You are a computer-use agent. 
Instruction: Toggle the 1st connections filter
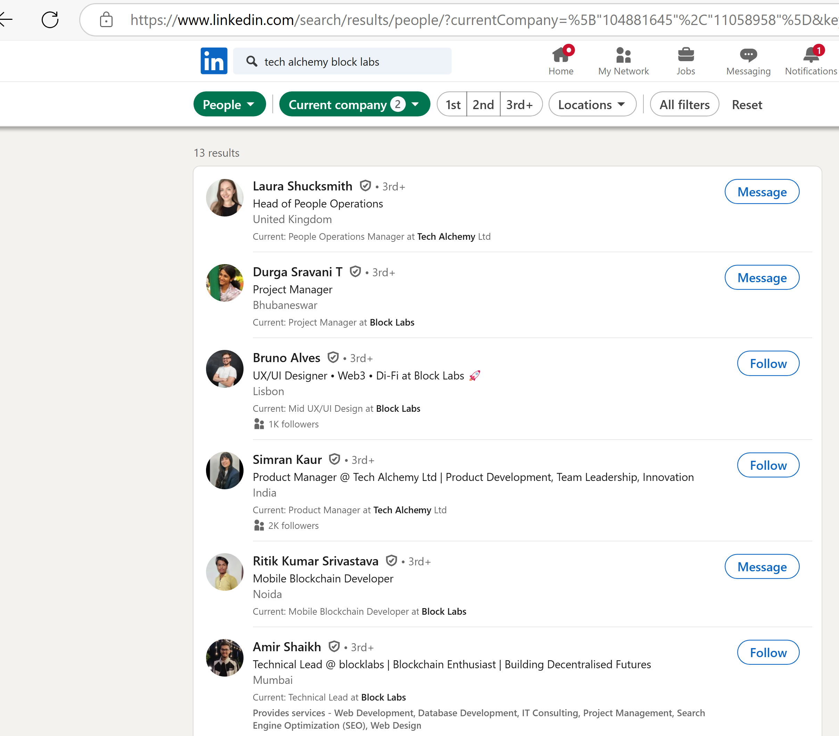click(452, 104)
